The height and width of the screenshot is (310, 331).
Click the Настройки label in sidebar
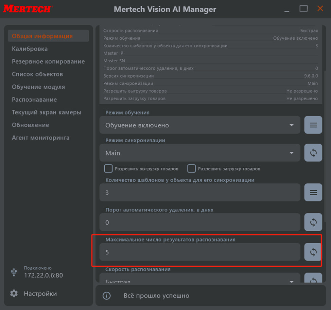(x=40, y=293)
